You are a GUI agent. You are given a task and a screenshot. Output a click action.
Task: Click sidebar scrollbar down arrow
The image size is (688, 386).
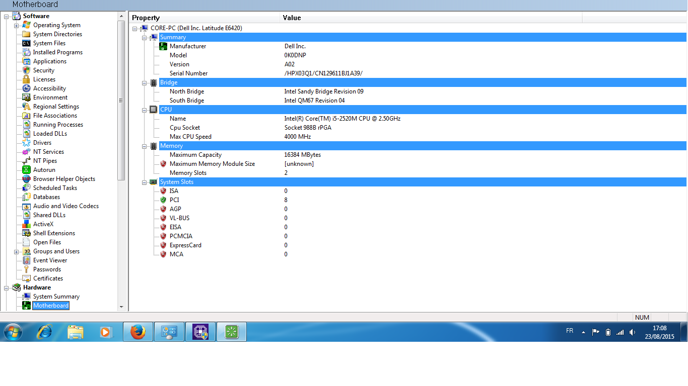(x=121, y=307)
